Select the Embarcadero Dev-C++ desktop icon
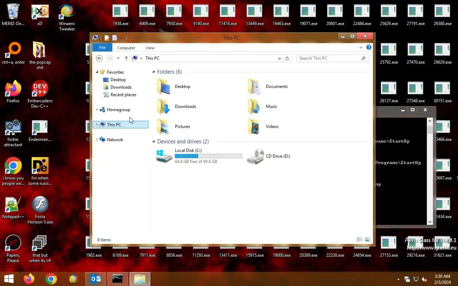The height and width of the screenshot is (286, 458). pos(40,94)
